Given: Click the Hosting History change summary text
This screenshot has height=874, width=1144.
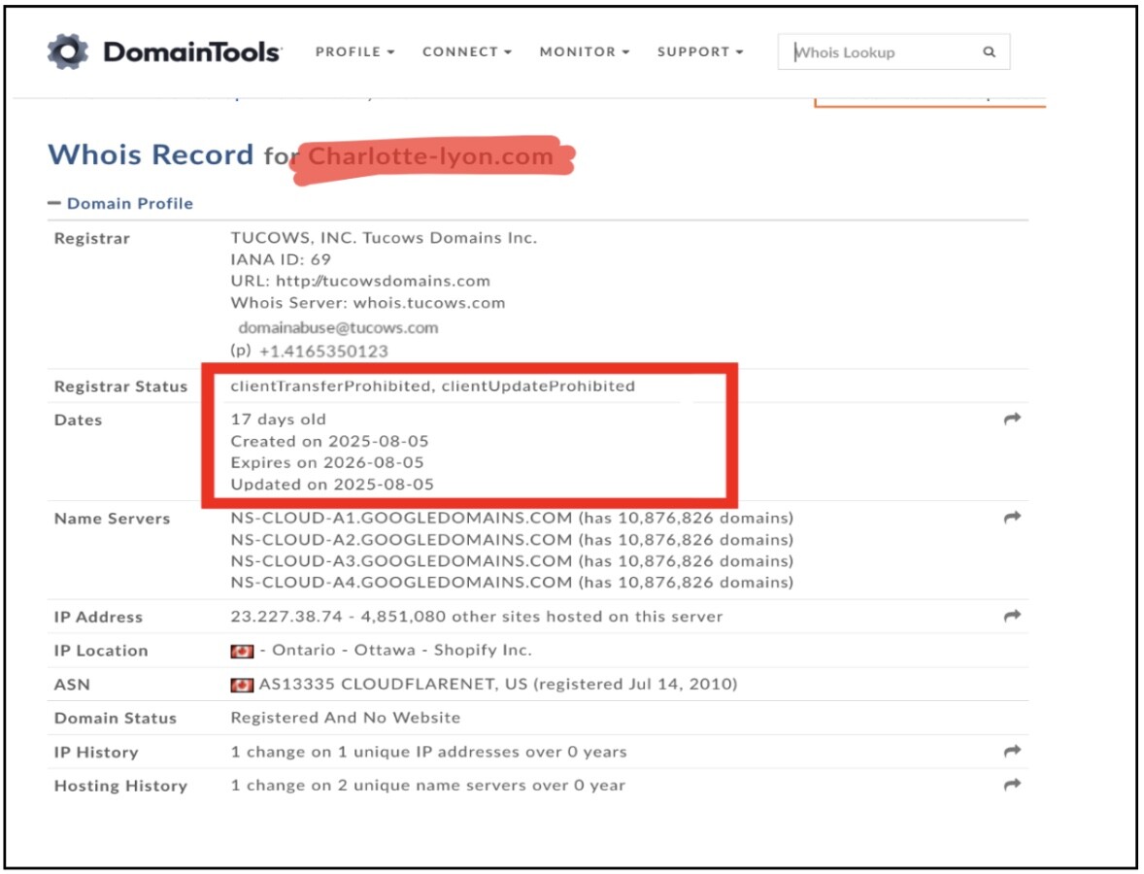Looking at the screenshot, I should pyautogui.click(x=427, y=786).
